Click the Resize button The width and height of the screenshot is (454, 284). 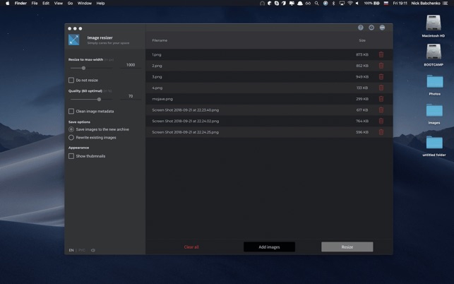pyautogui.click(x=347, y=247)
